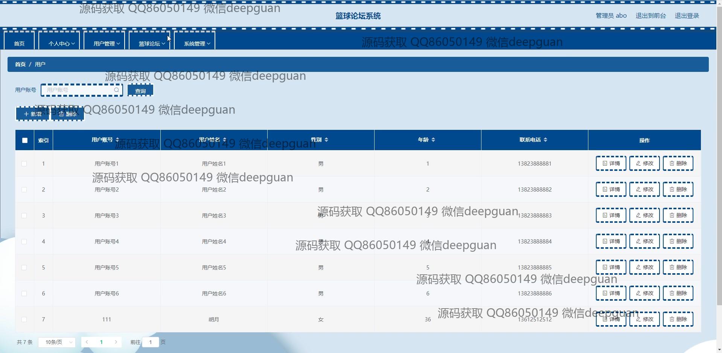Open the 10条/页 page size dropdown
The width and height of the screenshot is (722, 353).
(57, 342)
